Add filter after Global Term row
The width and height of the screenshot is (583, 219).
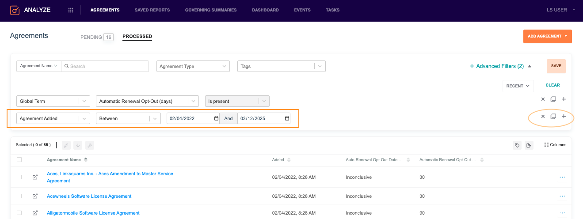564,99
